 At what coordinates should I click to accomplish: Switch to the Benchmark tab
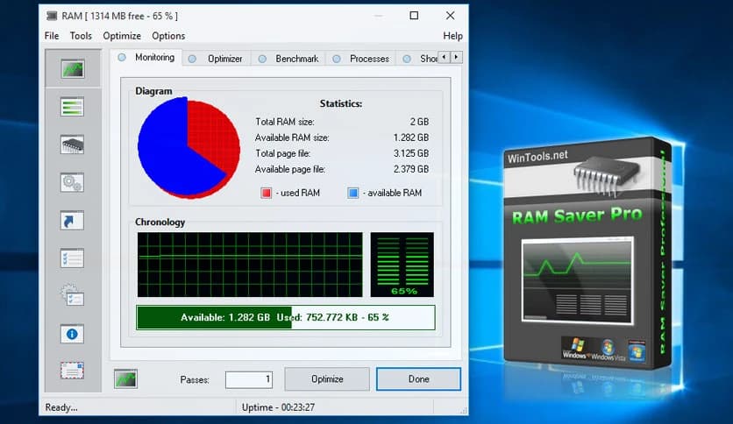(288, 59)
